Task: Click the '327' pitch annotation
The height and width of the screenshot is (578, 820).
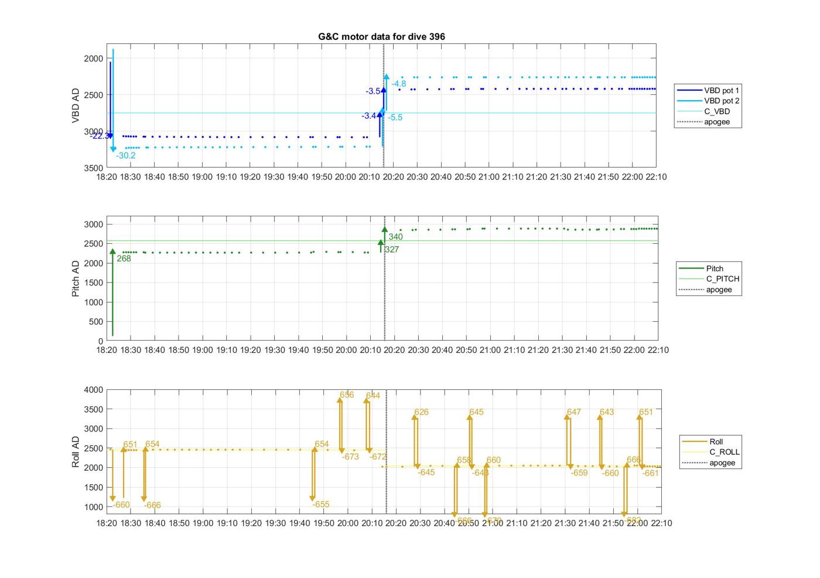Action: pyautogui.click(x=392, y=249)
